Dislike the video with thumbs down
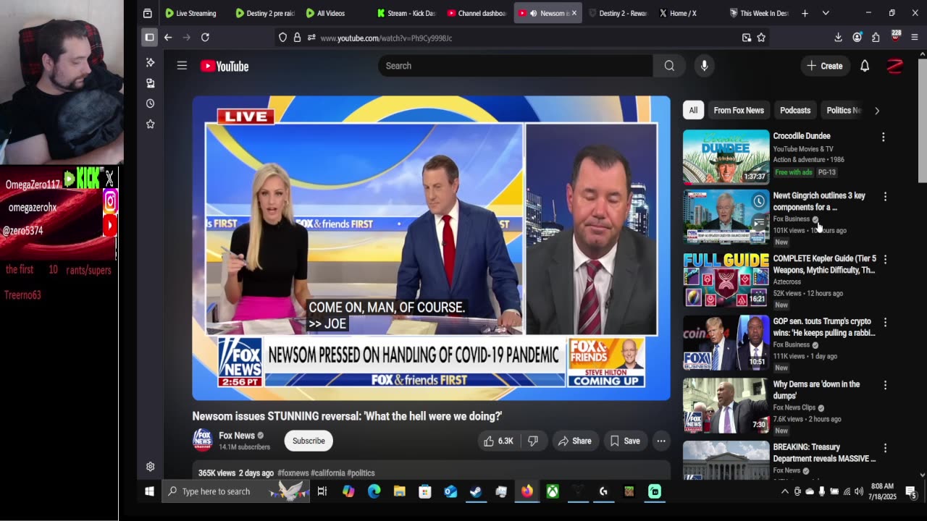The width and height of the screenshot is (927, 521). [533, 441]
